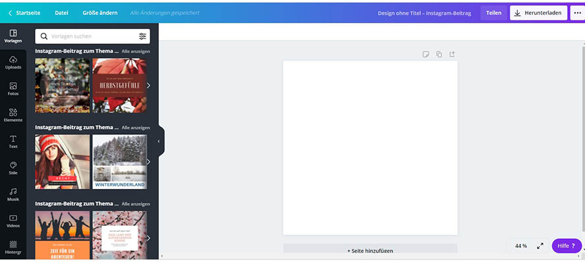Select the autumn leaves photo template
Viewport: 585px width, 262px height.
[x=63, y=86]
